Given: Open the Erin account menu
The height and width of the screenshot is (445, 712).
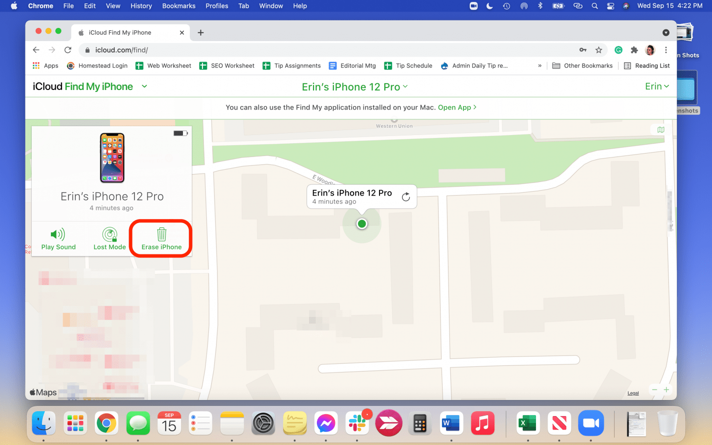Looking at the screenshot, I should [x=657, y=87].
